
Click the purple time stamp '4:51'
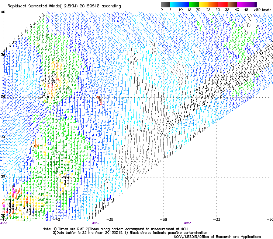click(4, 223)
